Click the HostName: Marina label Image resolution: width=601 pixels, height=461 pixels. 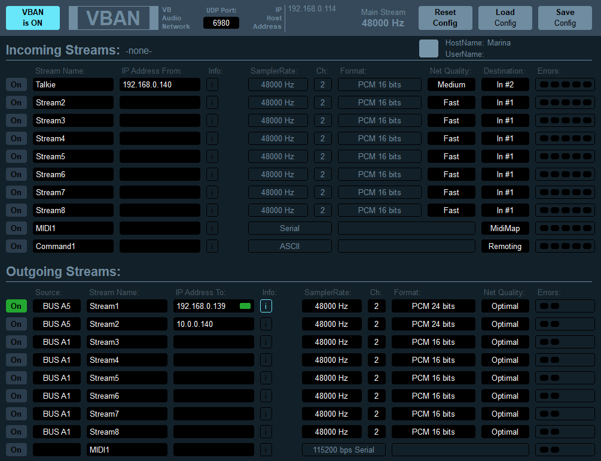478,43
